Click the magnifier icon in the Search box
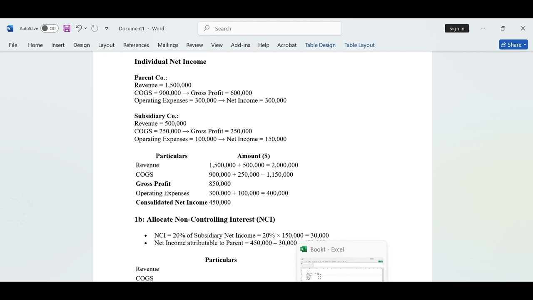533x300 pixels. point(207,28)
